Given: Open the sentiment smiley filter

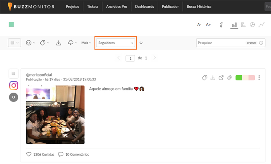Looking at the screenshot, I should click(29, 43).
